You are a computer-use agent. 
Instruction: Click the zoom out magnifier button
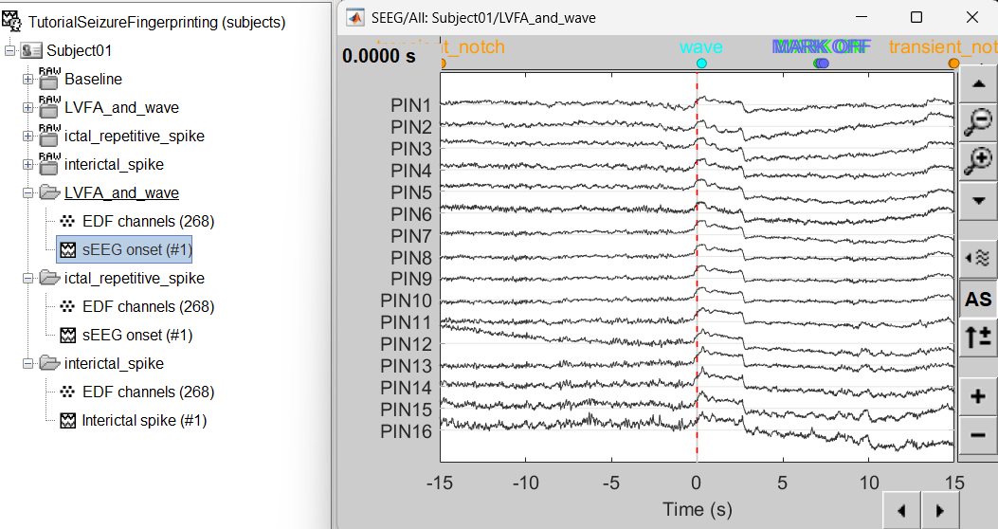(x=977, y=120)
